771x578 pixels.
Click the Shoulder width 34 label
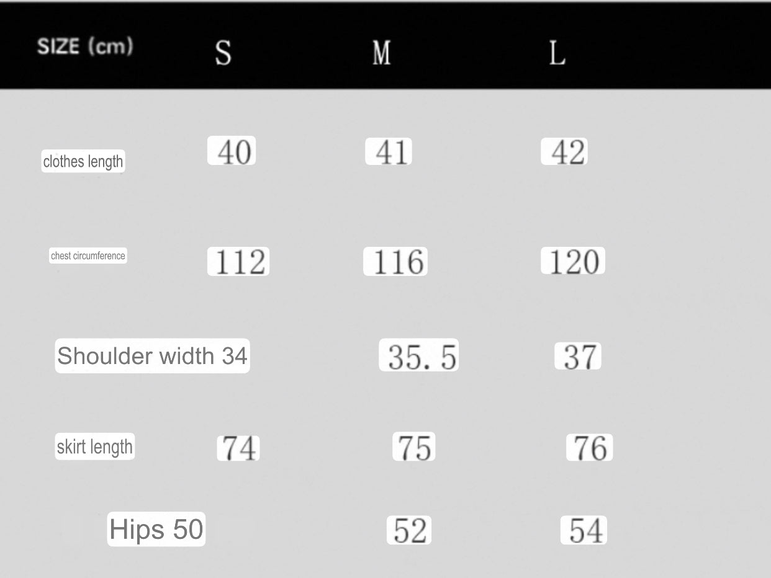coord(152,356)
